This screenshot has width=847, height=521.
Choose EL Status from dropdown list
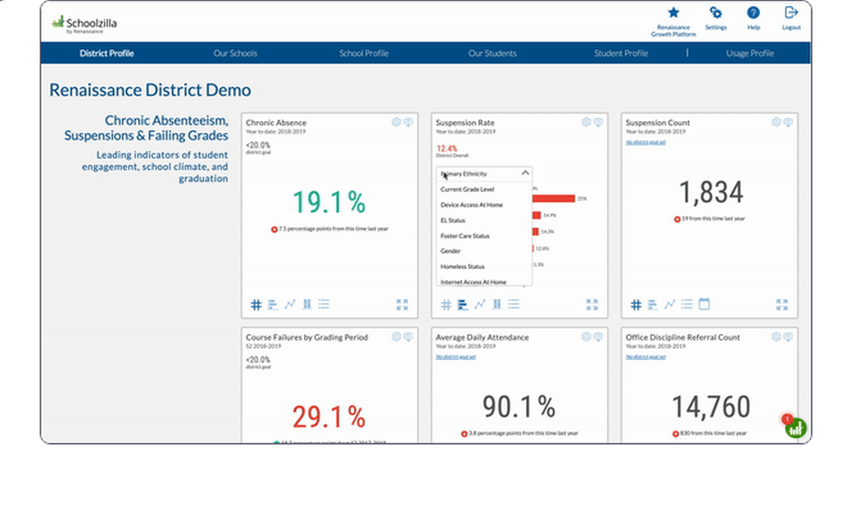(x=452, y=221)
